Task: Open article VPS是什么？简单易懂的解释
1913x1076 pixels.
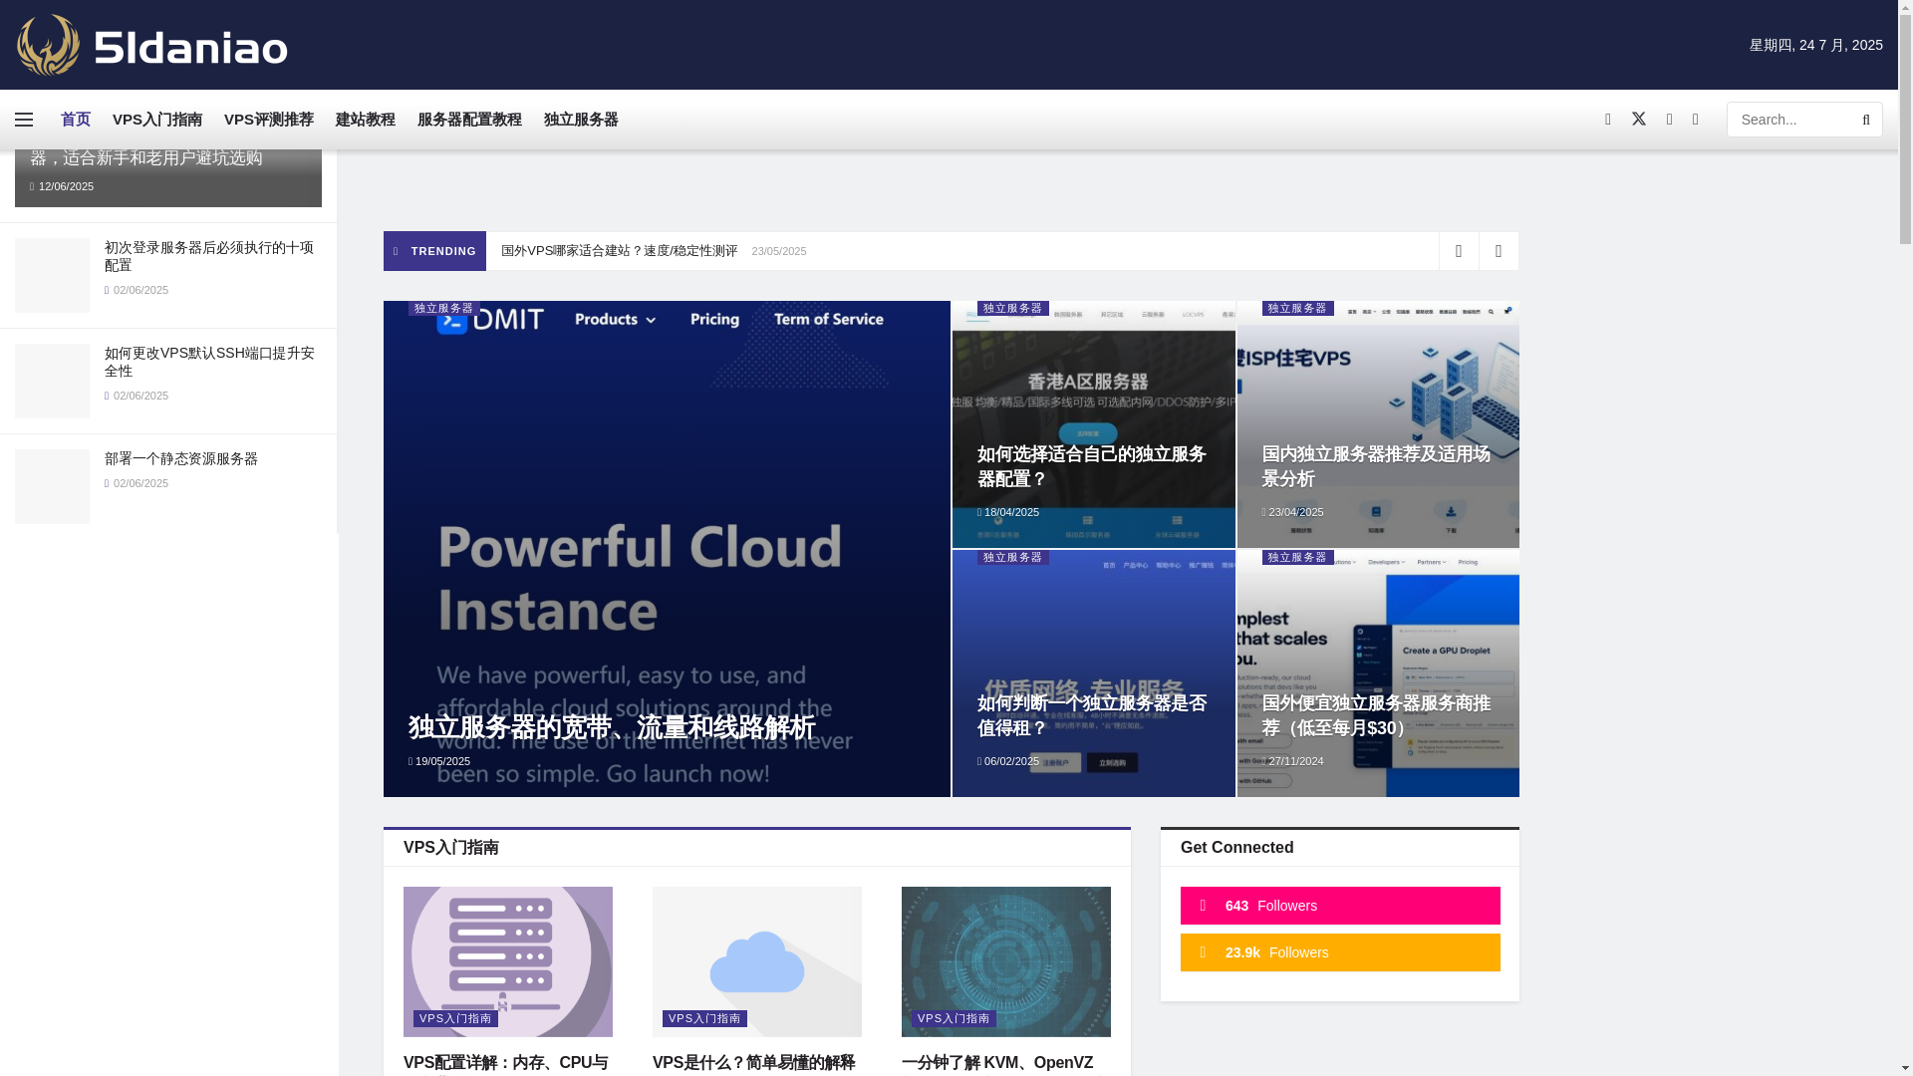Action: click(x=754, y=1063)
